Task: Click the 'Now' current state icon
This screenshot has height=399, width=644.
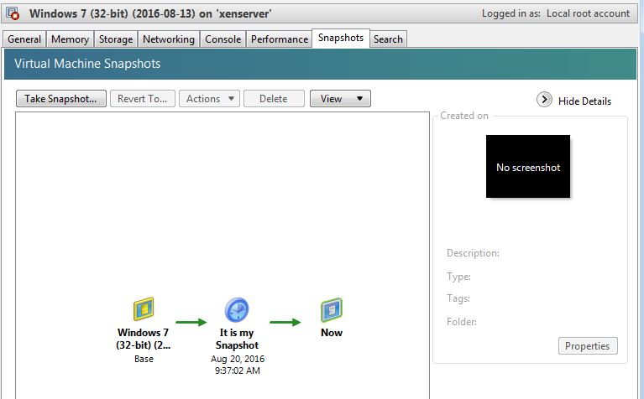Action: (x=332, y=311)
